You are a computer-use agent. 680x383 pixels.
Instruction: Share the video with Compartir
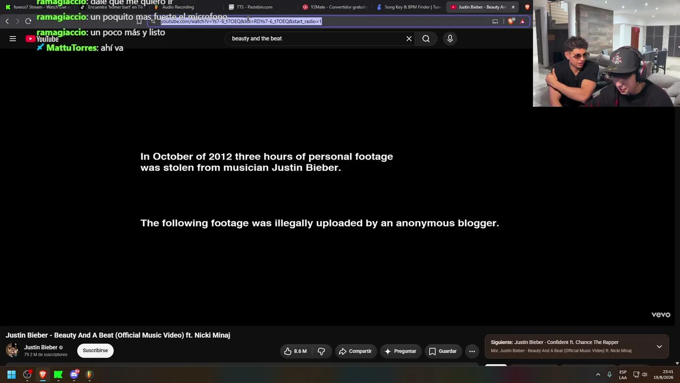pos(355,351)
